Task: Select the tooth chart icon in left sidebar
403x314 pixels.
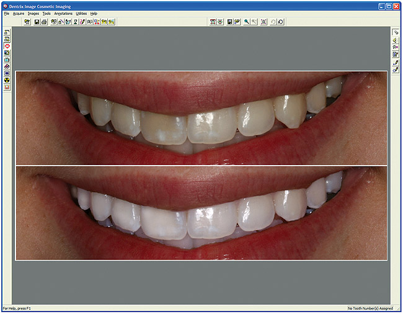Action: click(7, 87)
